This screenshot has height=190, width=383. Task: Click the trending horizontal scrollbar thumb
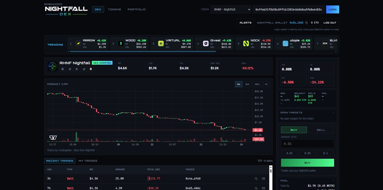pyautogui.click(x=143, y=51)
